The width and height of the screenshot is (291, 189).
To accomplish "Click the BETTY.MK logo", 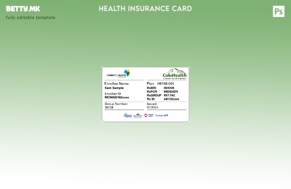I will (23, 9).
